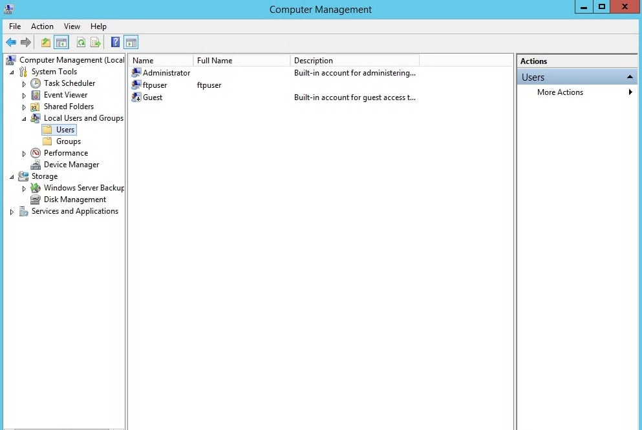Select the ftpuser name in the list
The width and height of the screenshot is (642, 430).
[155, 85]
